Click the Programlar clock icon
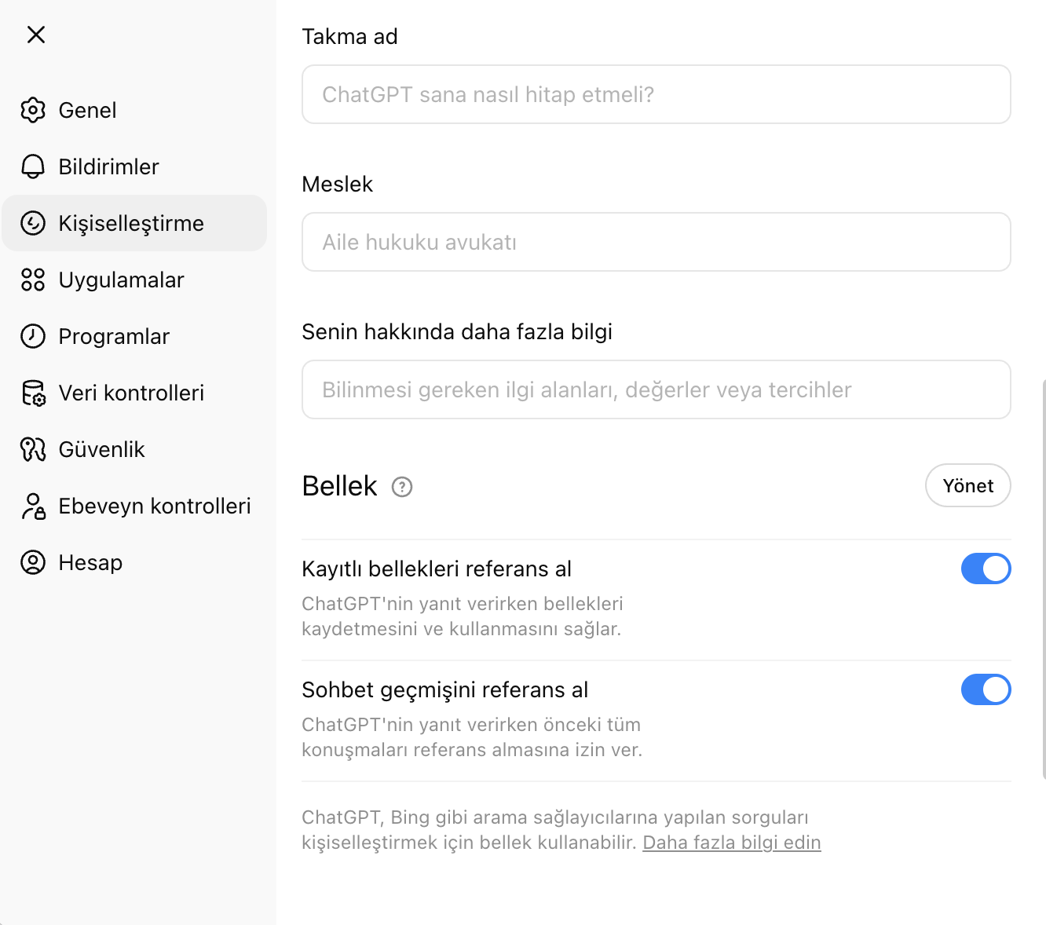 coord(33,336)
